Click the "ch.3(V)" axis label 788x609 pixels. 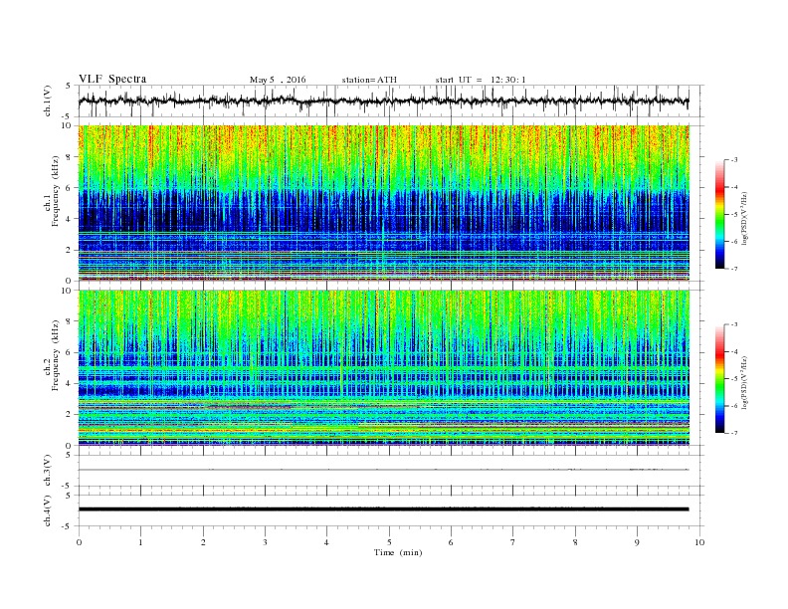48,471
